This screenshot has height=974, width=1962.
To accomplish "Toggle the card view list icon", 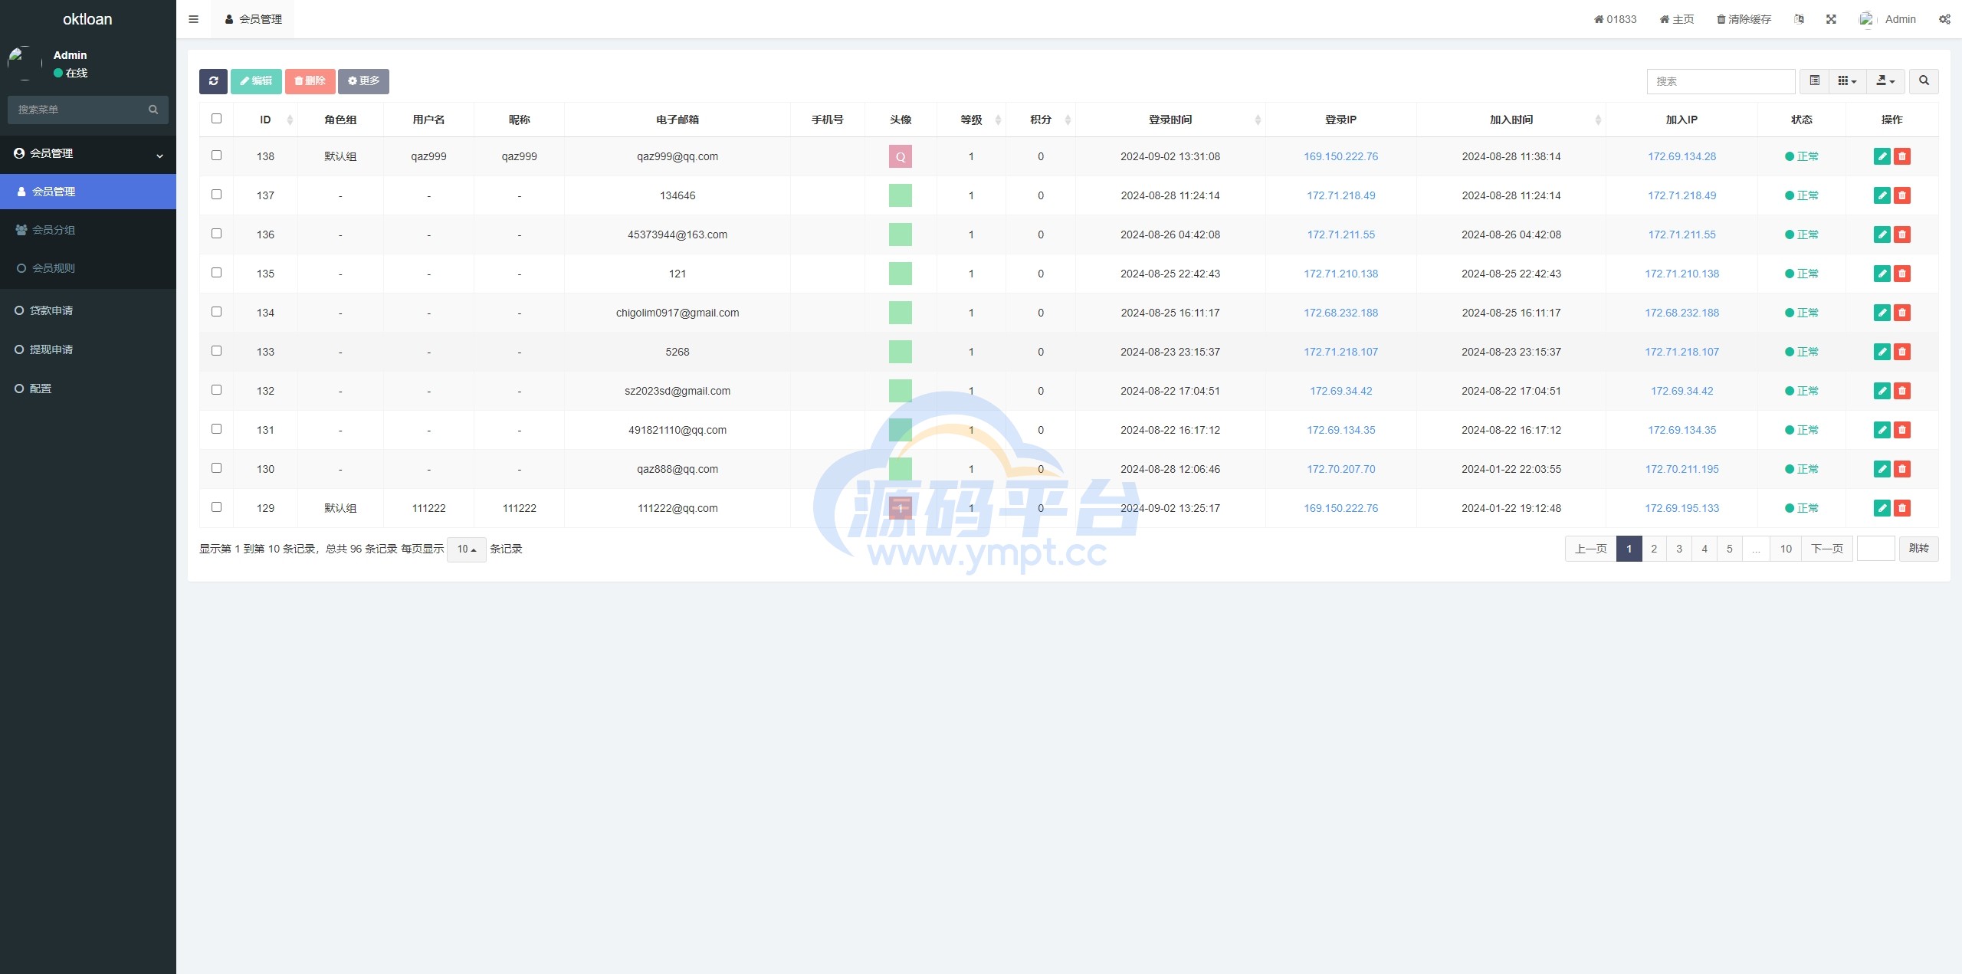I will tap(1815, 81).
